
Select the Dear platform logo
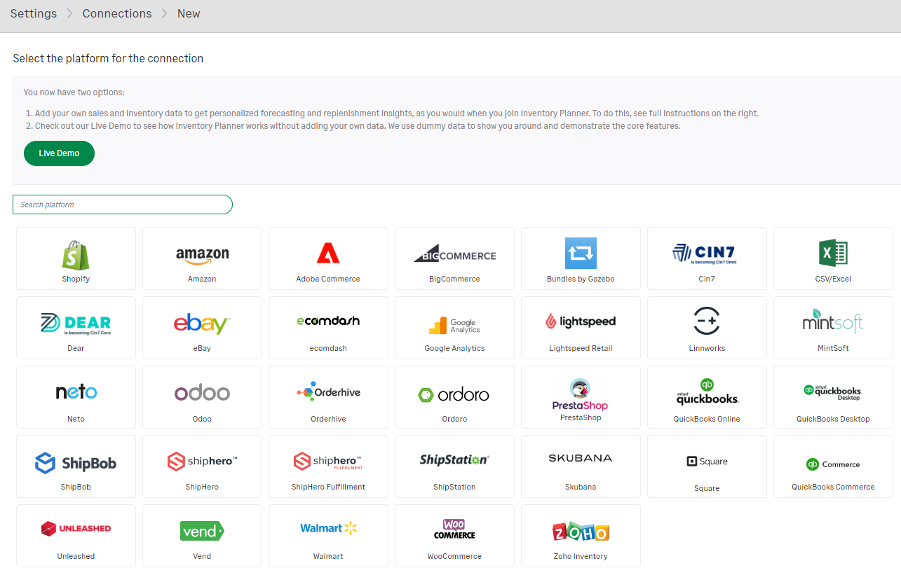pyautogui.click(x=76, y=324)
